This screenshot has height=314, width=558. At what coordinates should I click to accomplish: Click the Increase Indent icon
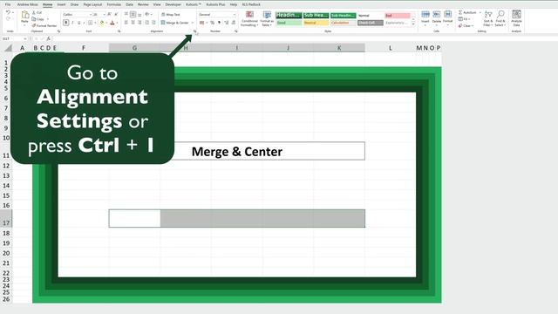pos(153,23)
